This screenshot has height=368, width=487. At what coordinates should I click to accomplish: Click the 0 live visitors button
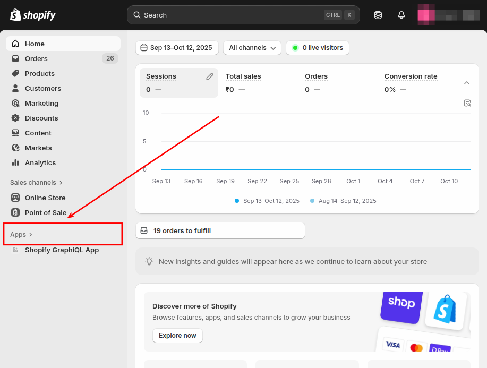pyautogui.click(x=317, y=48)
